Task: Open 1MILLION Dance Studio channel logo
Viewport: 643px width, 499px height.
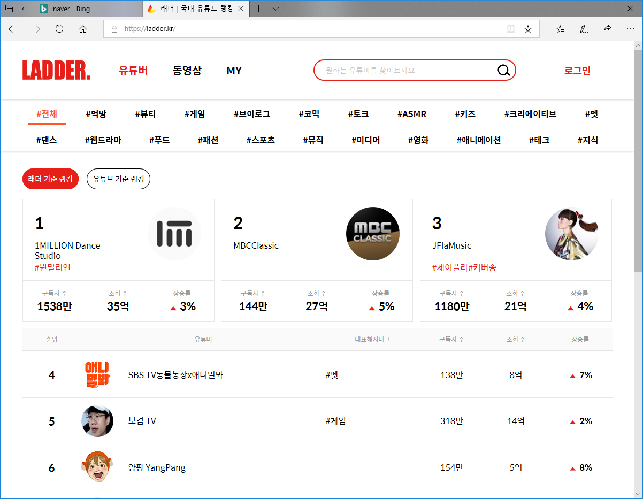Action: (x=174, y=234)
